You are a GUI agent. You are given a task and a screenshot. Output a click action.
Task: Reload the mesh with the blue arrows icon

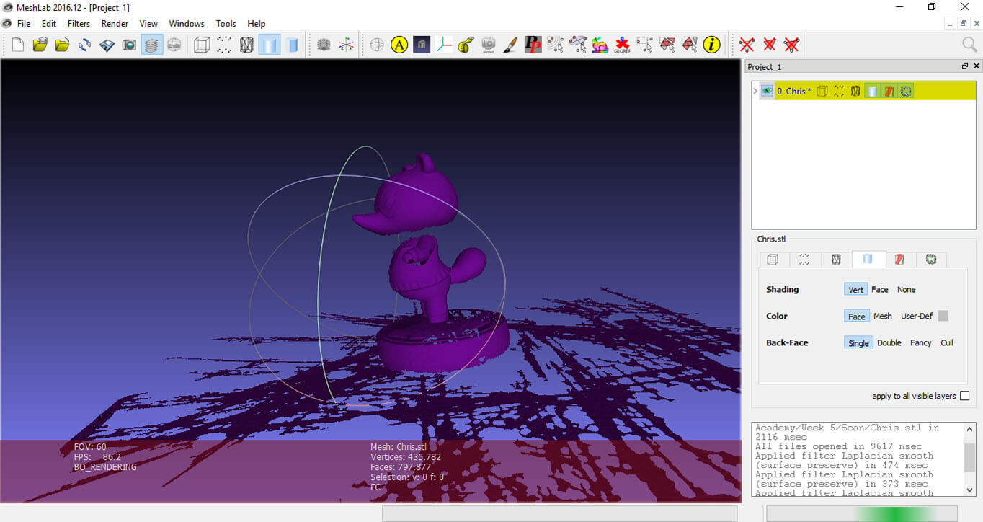coord(84,45)
